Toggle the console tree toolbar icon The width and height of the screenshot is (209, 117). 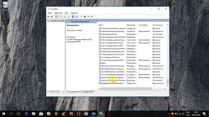point(56,17)
